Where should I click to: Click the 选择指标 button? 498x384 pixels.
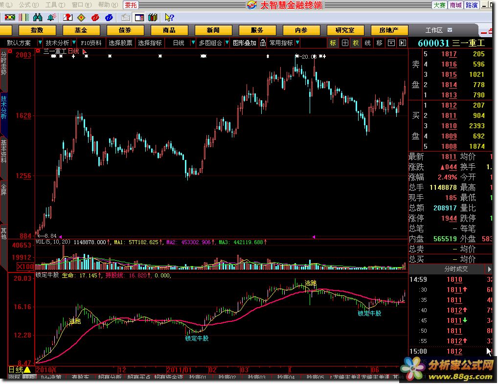point(150,43)
